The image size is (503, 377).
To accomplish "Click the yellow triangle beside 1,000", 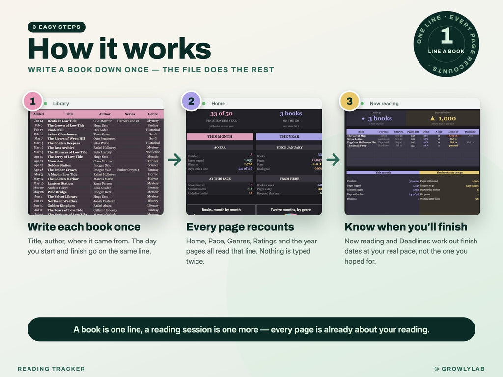I will click(432, 118).
